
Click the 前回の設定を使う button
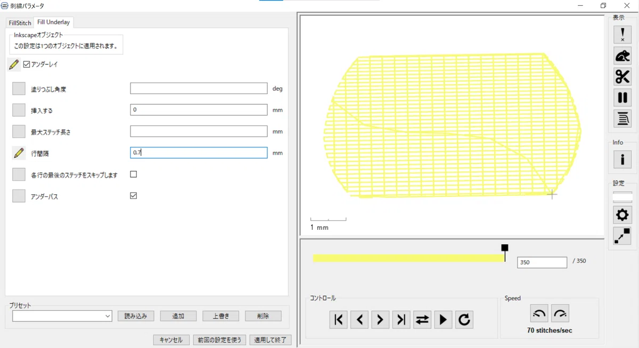[220, 340]
